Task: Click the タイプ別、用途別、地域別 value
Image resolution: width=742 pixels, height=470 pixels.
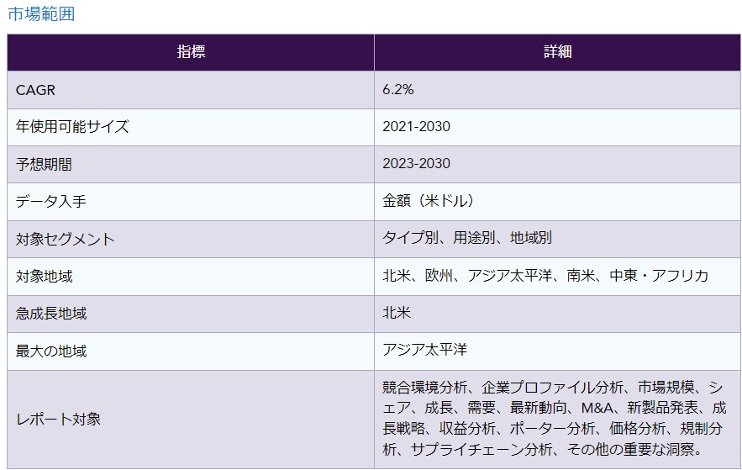Action: [467, 238]
